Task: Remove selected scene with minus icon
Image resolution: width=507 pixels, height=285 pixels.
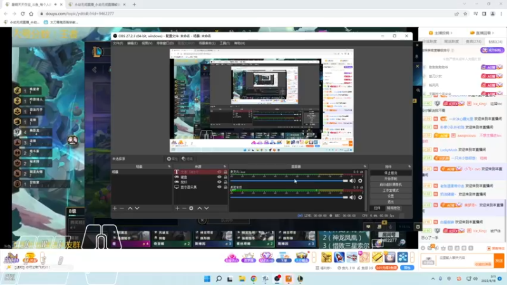Action: pos(122,208)
